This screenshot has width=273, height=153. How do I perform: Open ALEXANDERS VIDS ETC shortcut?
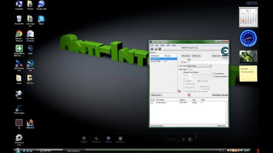[19, 51]
